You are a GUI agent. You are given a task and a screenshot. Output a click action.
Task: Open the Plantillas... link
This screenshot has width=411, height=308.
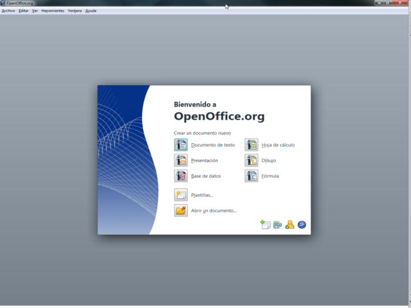(x=202, y=195)
